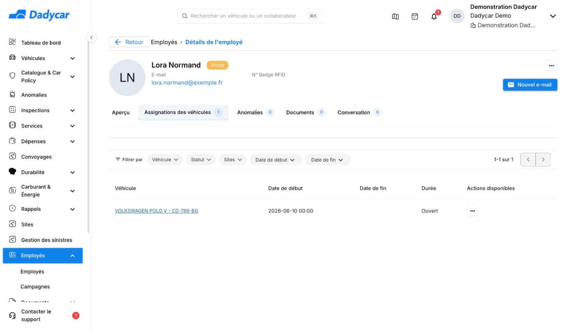Image resolution: width=575 pixels, height=332 pixels.
Task: Click the Nouvel e-mail button
Action: coord(530,85)
